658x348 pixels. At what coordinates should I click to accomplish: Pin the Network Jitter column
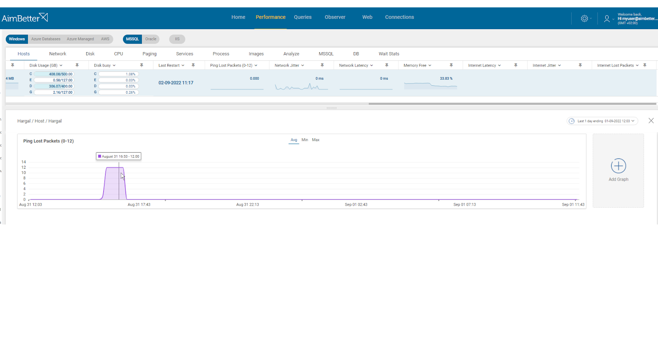[322, 65]
